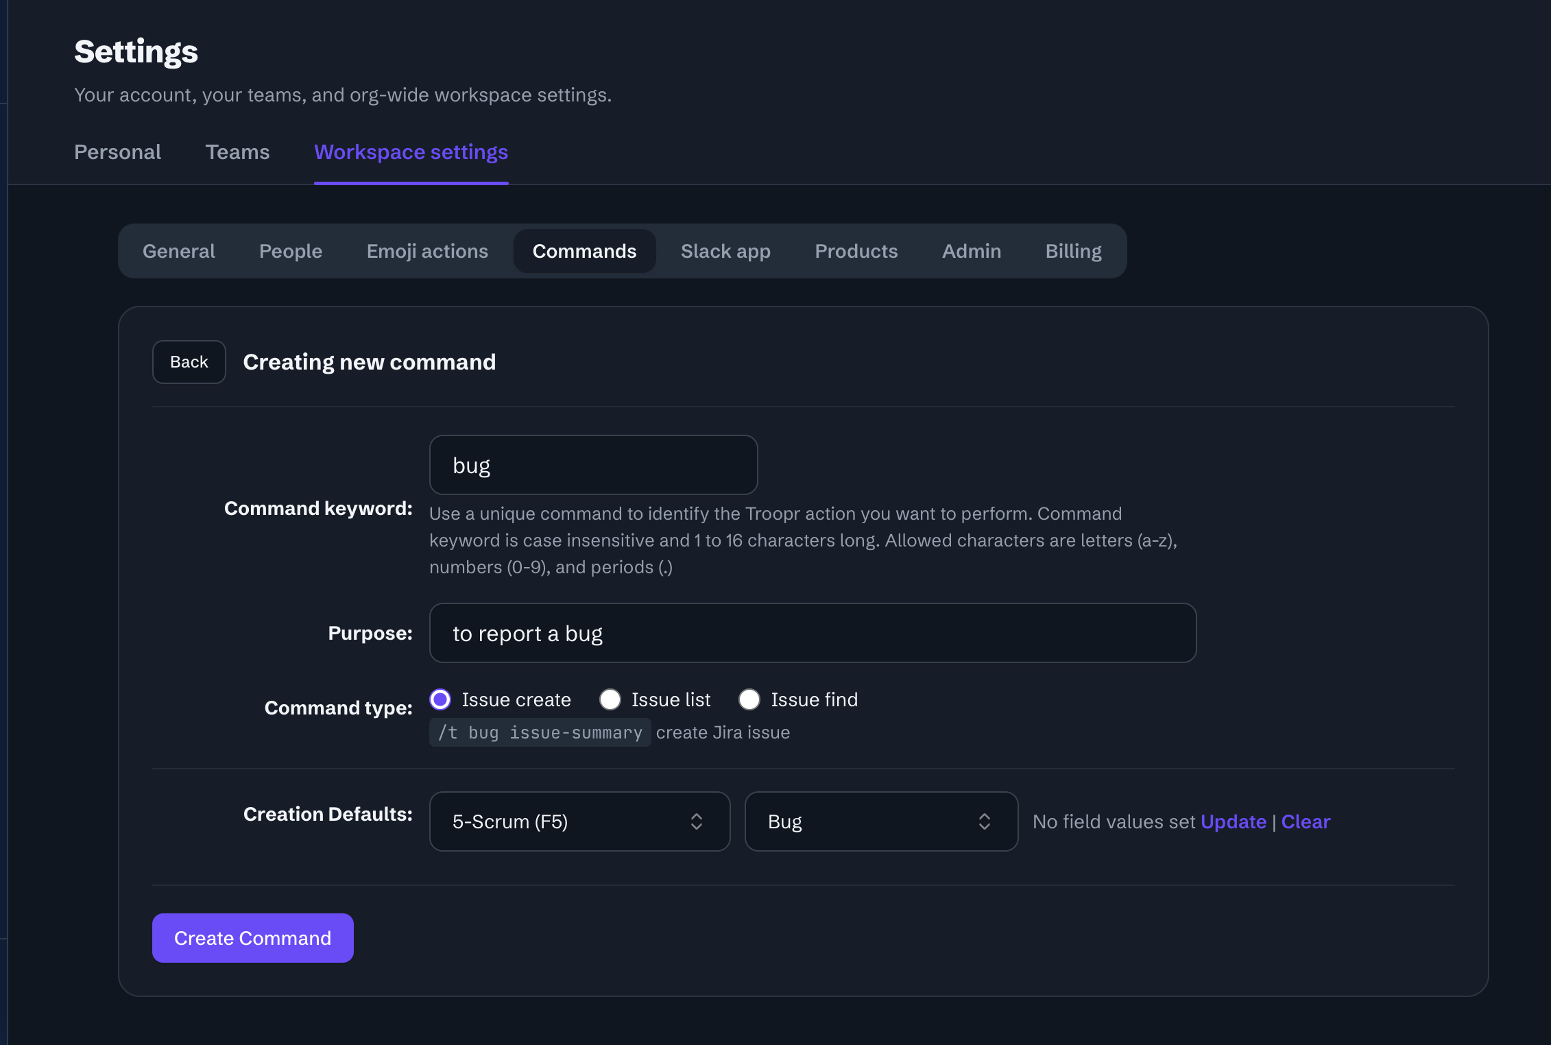Open the Workspace settings tab

click(411, 152)
